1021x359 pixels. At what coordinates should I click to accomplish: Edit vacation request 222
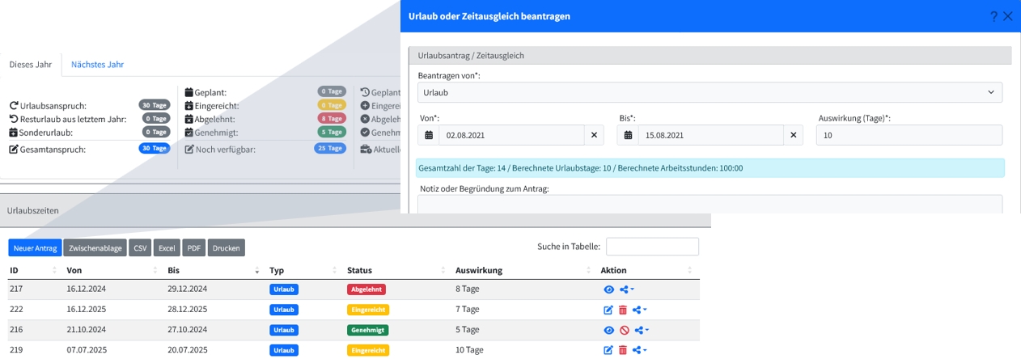coord(608,310)
